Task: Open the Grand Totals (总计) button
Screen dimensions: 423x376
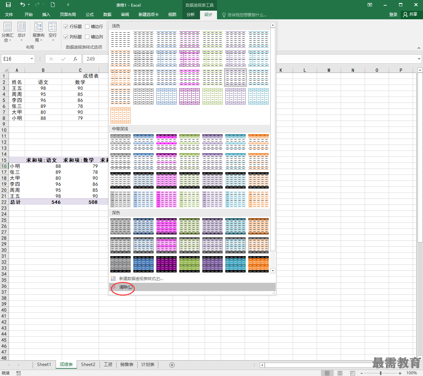Action: (22, 32)
